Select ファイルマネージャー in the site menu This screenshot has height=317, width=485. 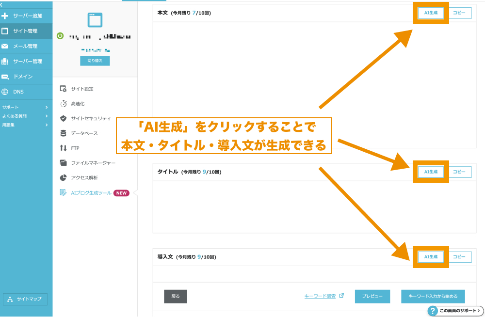pyautogui.click(x=93, y=163)
